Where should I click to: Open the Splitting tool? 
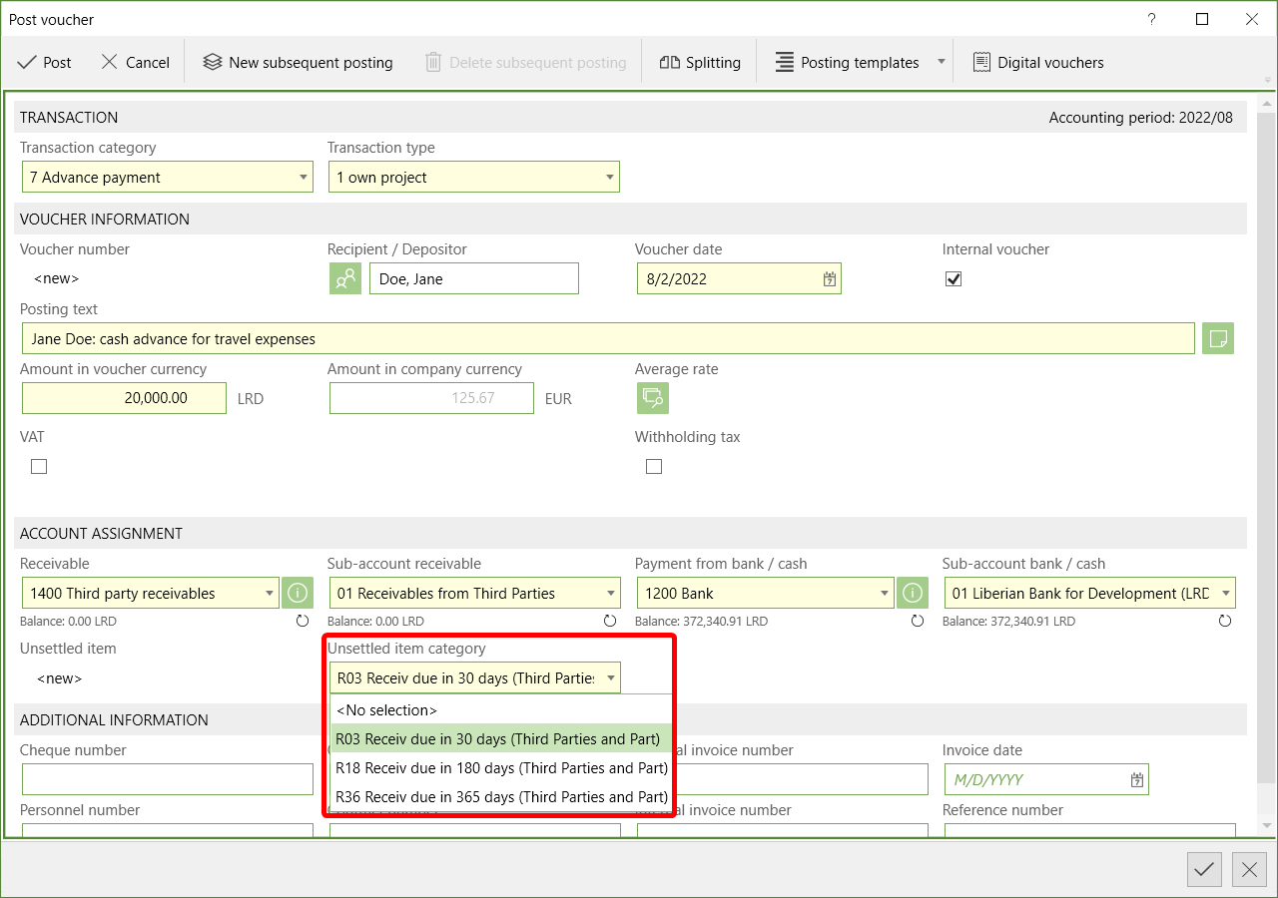click(x=700, y=62)
